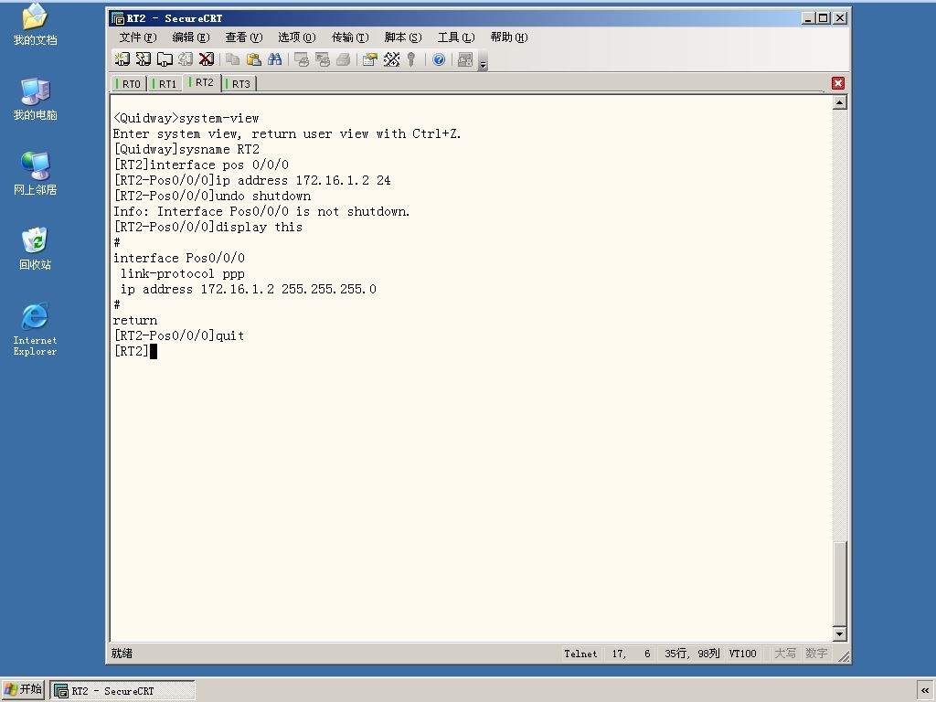Open 我的文档 desktop icon
Image resolution: width=936 pixels, height=702 pixels.
click(35, 24)
